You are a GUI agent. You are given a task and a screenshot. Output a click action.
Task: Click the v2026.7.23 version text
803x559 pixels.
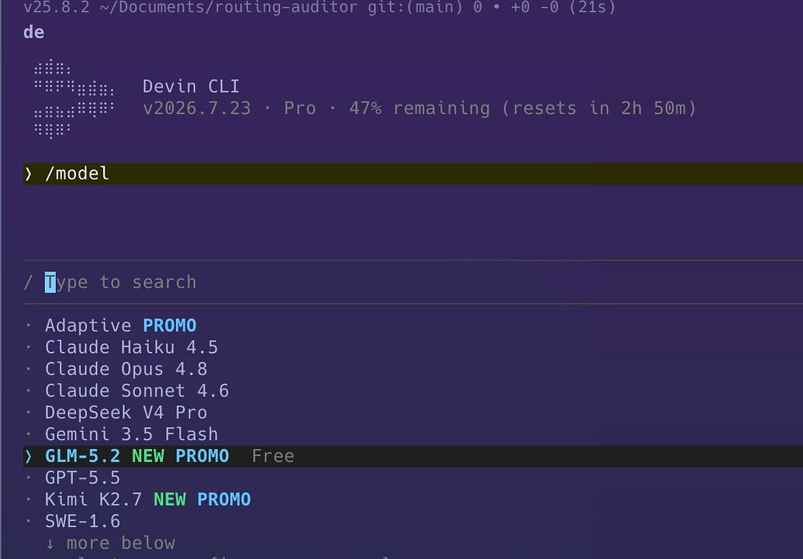pos(196,109)
